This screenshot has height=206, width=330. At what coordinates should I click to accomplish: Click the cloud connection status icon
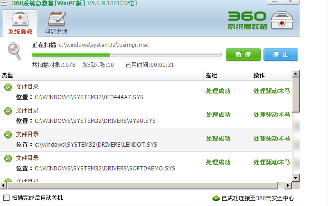tap(216, 198)
